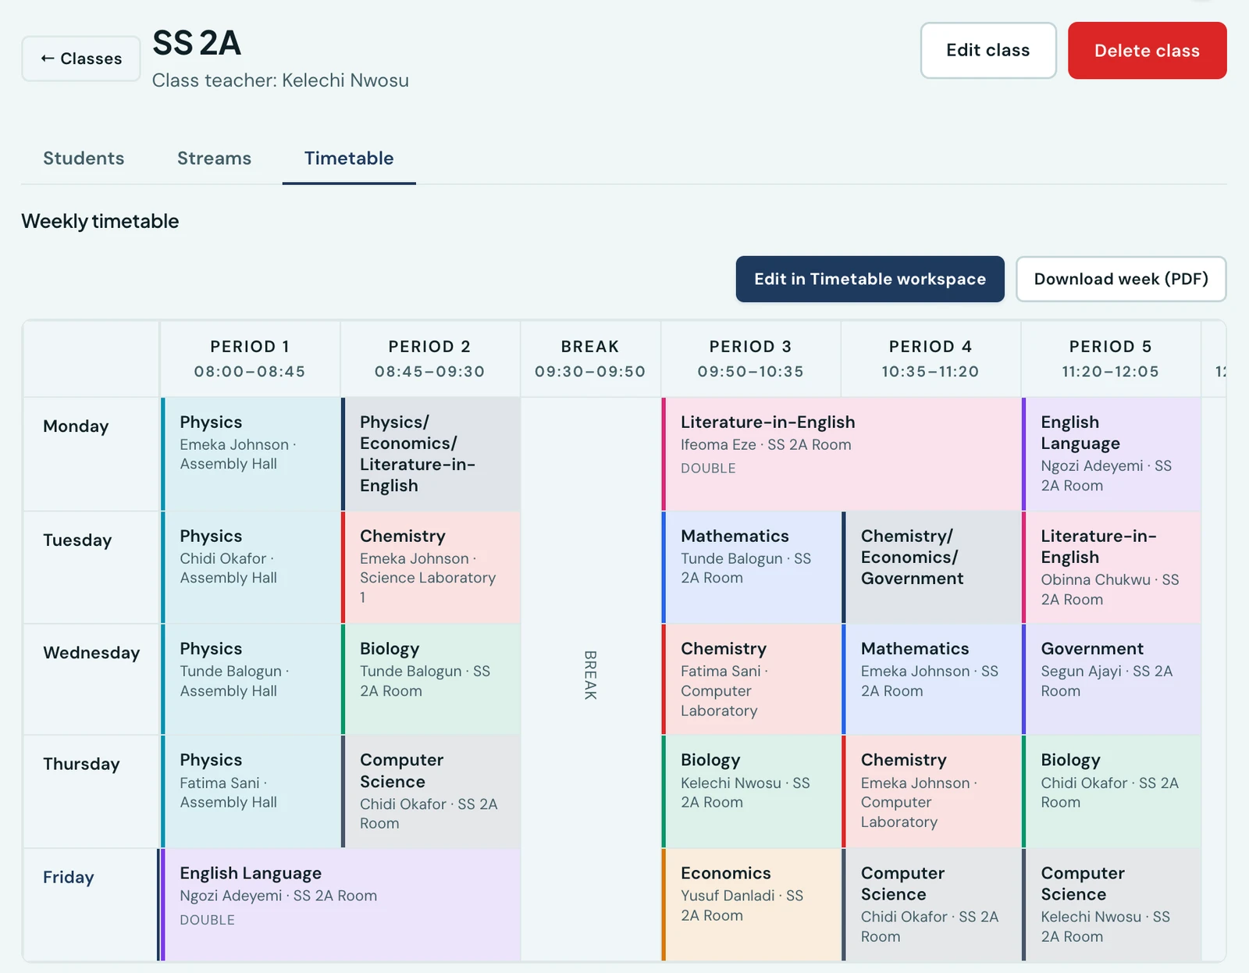Open Monday Physics with Emeka Johnson
1249x973 pixels.
tap(251, 454)
